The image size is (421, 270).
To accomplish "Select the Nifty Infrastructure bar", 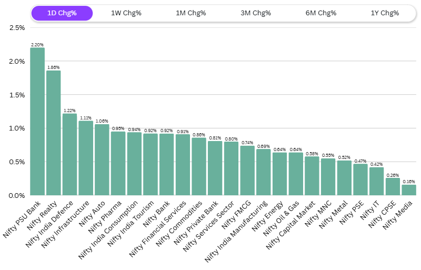I will tap(86, 158).
